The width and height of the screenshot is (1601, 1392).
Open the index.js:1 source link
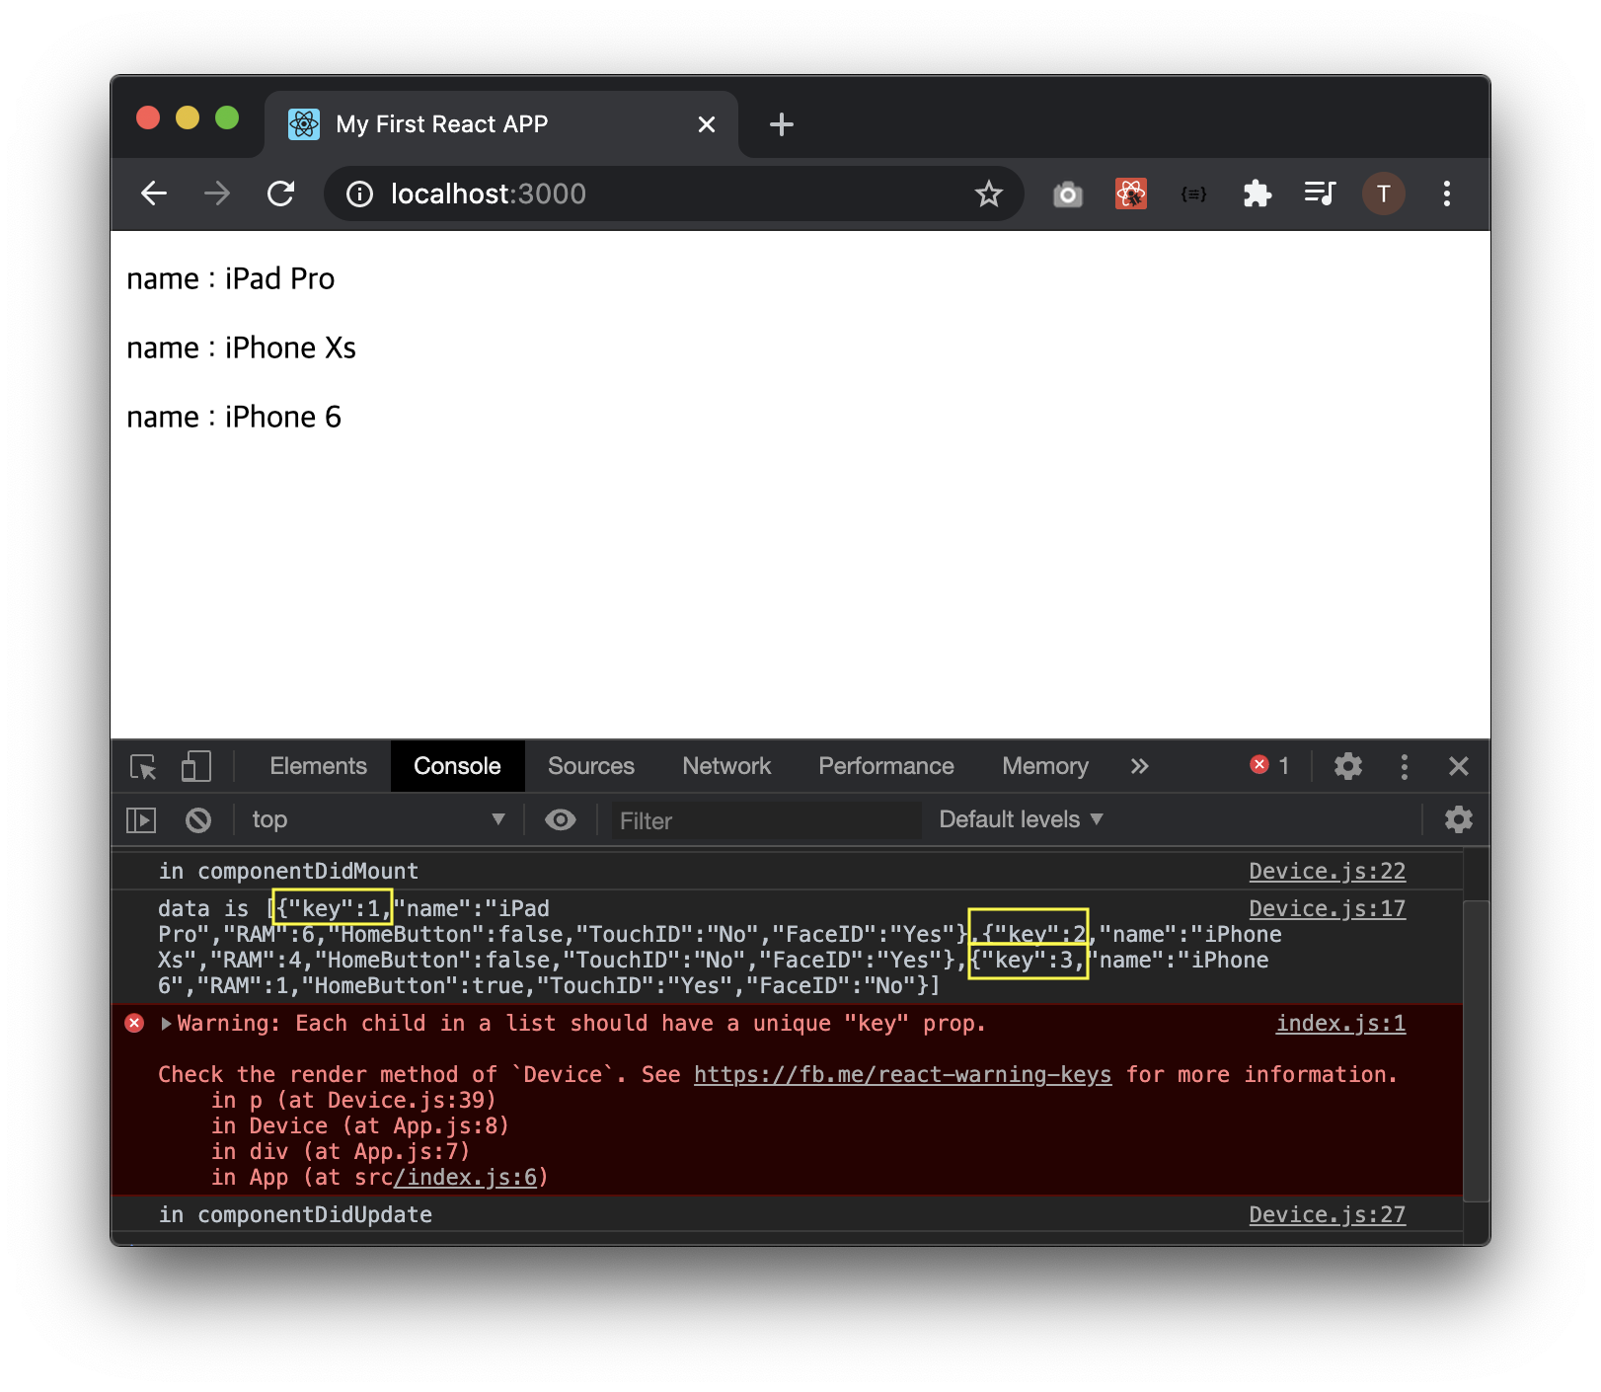pyautogui.click(x=1340, y=1024)
